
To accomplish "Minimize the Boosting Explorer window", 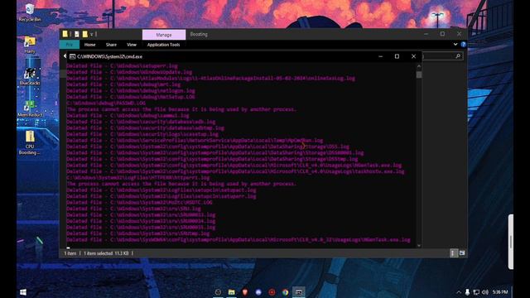I will 426,34.
